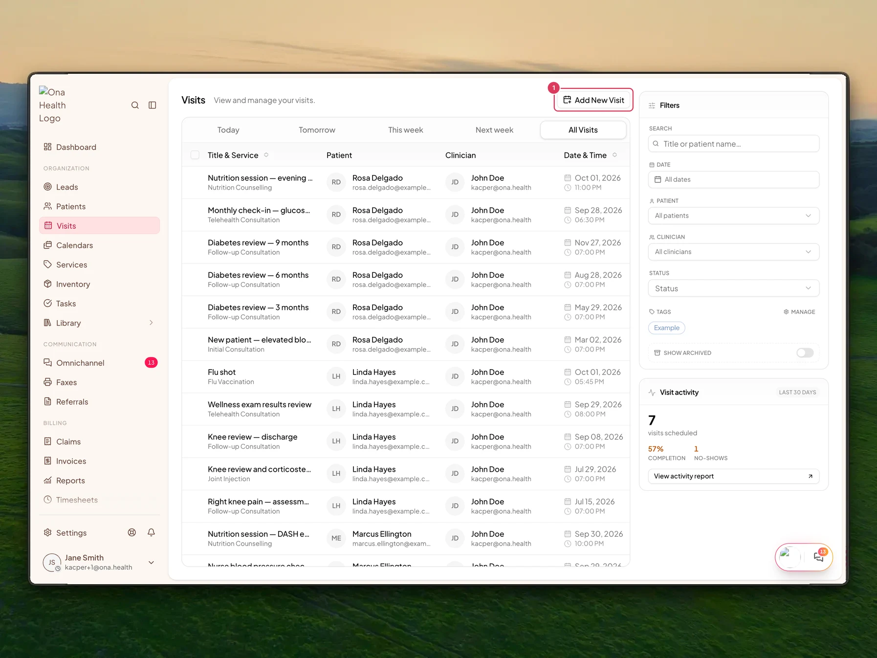Select the All Visits tab
This screenshot has width=877, height=658.
pos(583,130)
